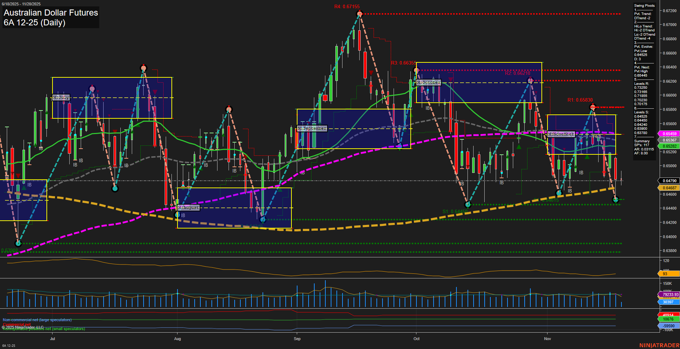
Task: Click the current price marker 0.64790
Action: point(669,181)
